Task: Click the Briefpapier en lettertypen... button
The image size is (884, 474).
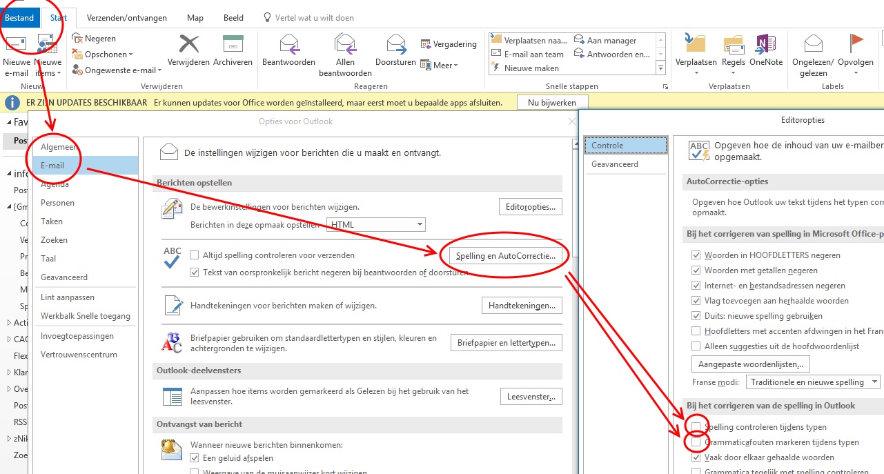Action: click(x=507, y=342)
